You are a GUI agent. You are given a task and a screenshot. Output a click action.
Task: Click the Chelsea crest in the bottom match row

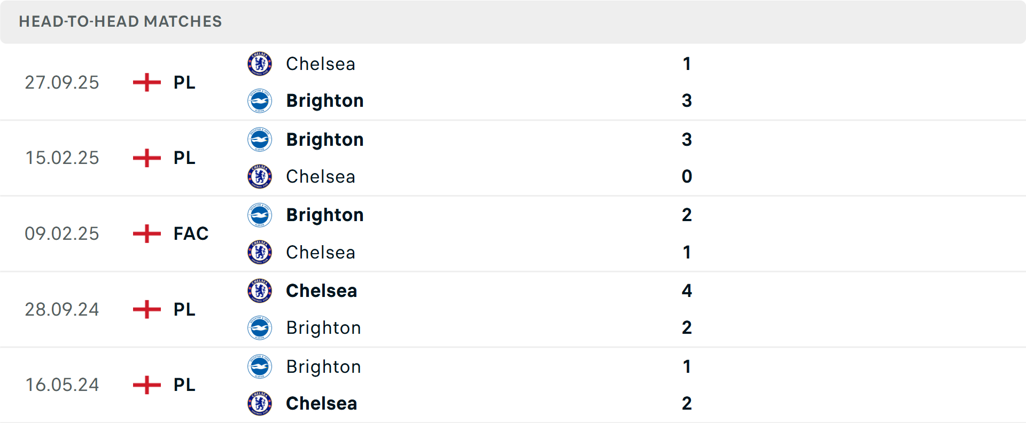[x=260, y=404]
